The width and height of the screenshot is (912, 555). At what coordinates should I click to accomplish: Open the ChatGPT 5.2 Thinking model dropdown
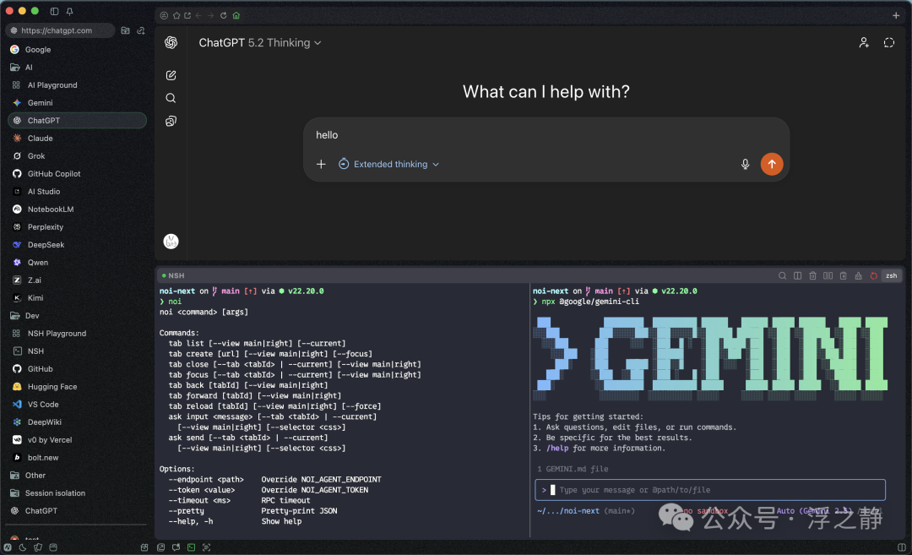[260, 43]
